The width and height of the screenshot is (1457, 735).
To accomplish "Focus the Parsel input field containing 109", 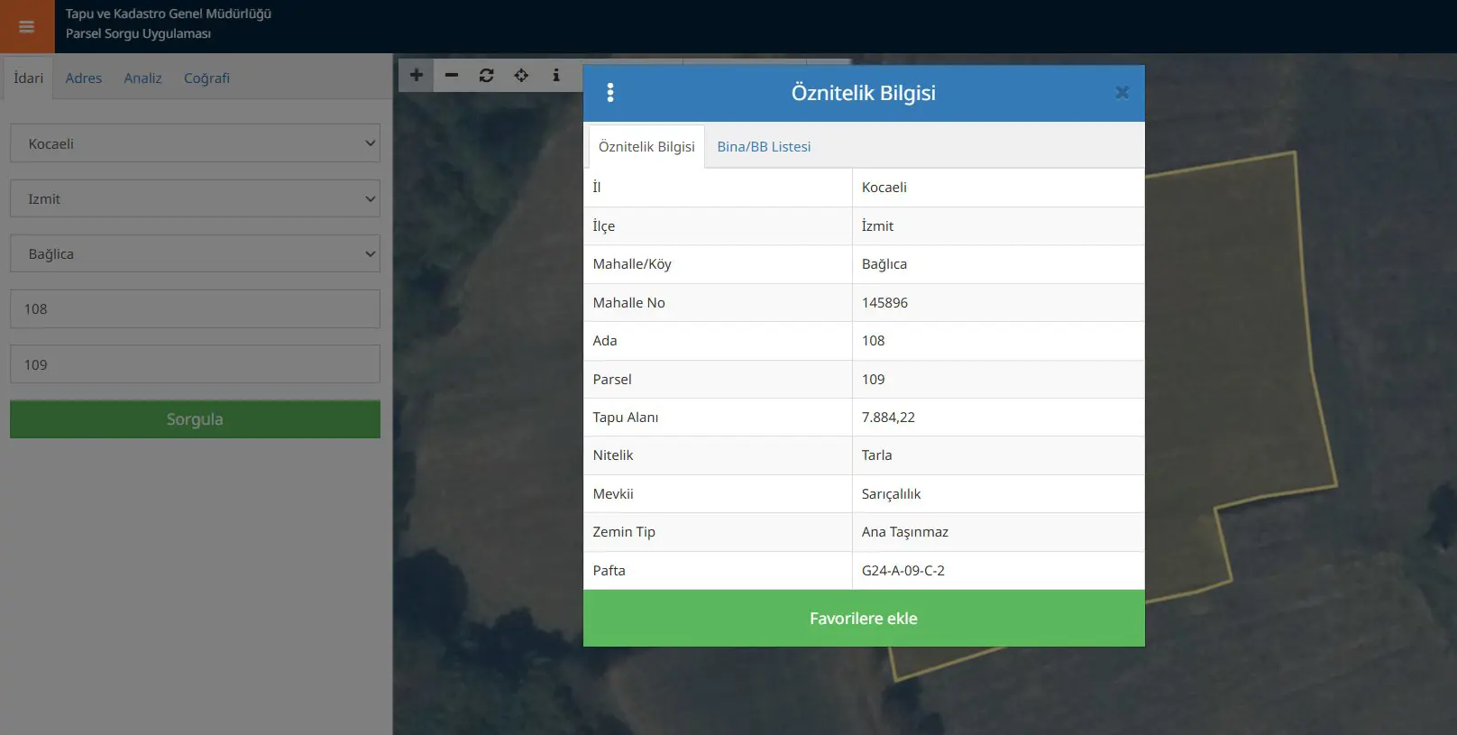I will (x=195, y=364).
